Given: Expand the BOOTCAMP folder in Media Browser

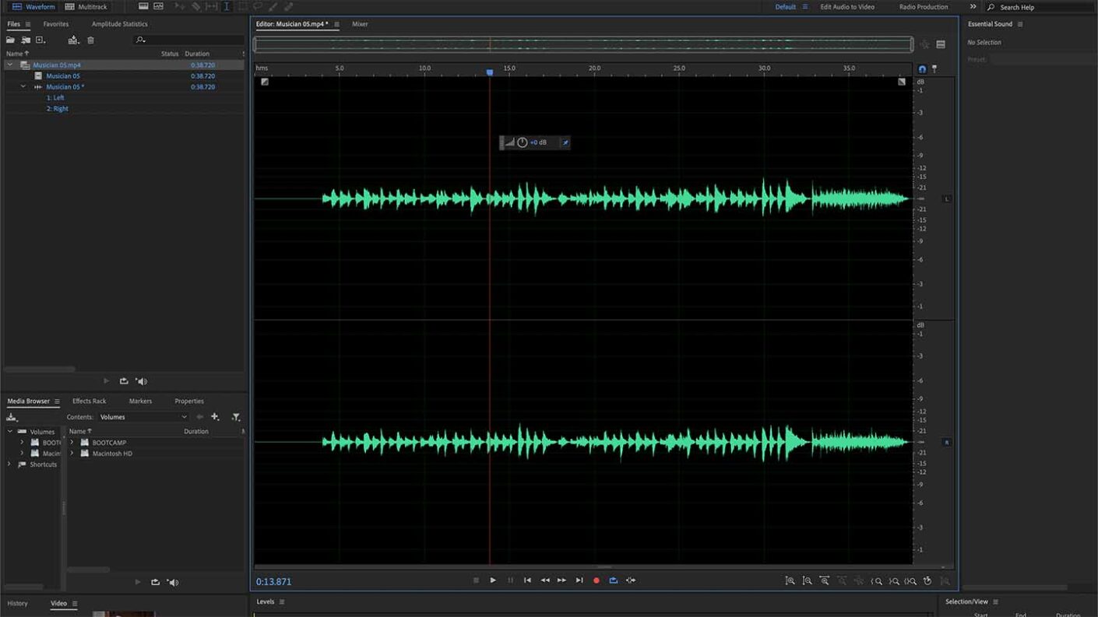Looking at the screenshot, I should click(72, 442).
